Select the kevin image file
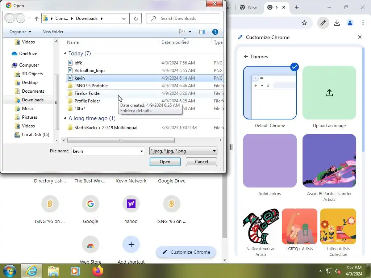The image size is (371, 278). 145,78
